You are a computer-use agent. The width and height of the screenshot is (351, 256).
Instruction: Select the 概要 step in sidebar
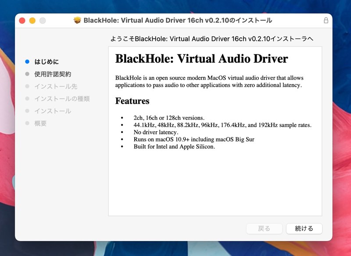point(40,123)
